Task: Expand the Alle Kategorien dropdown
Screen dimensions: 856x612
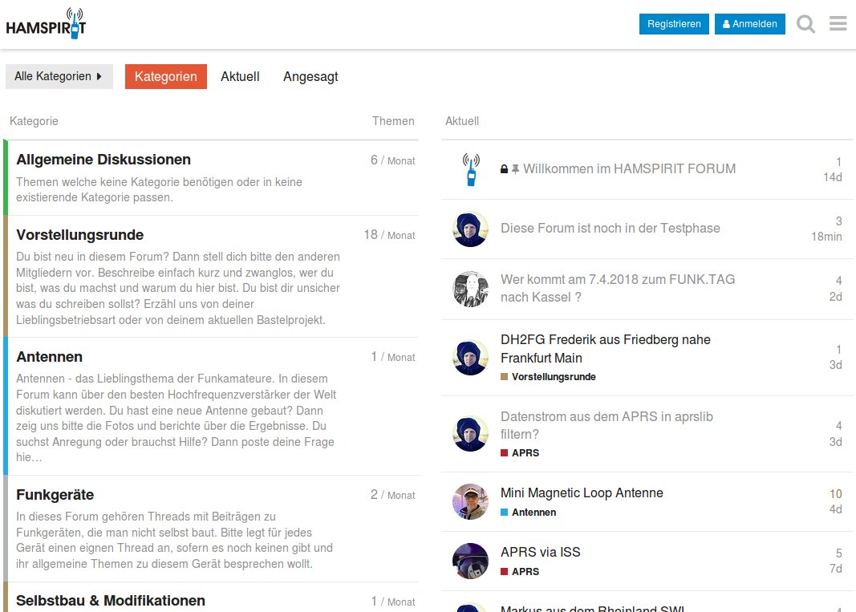Action: coord(59,76)
